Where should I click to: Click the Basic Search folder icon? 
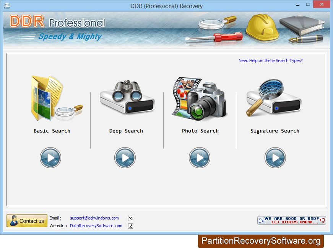click(x=57, y=98)
